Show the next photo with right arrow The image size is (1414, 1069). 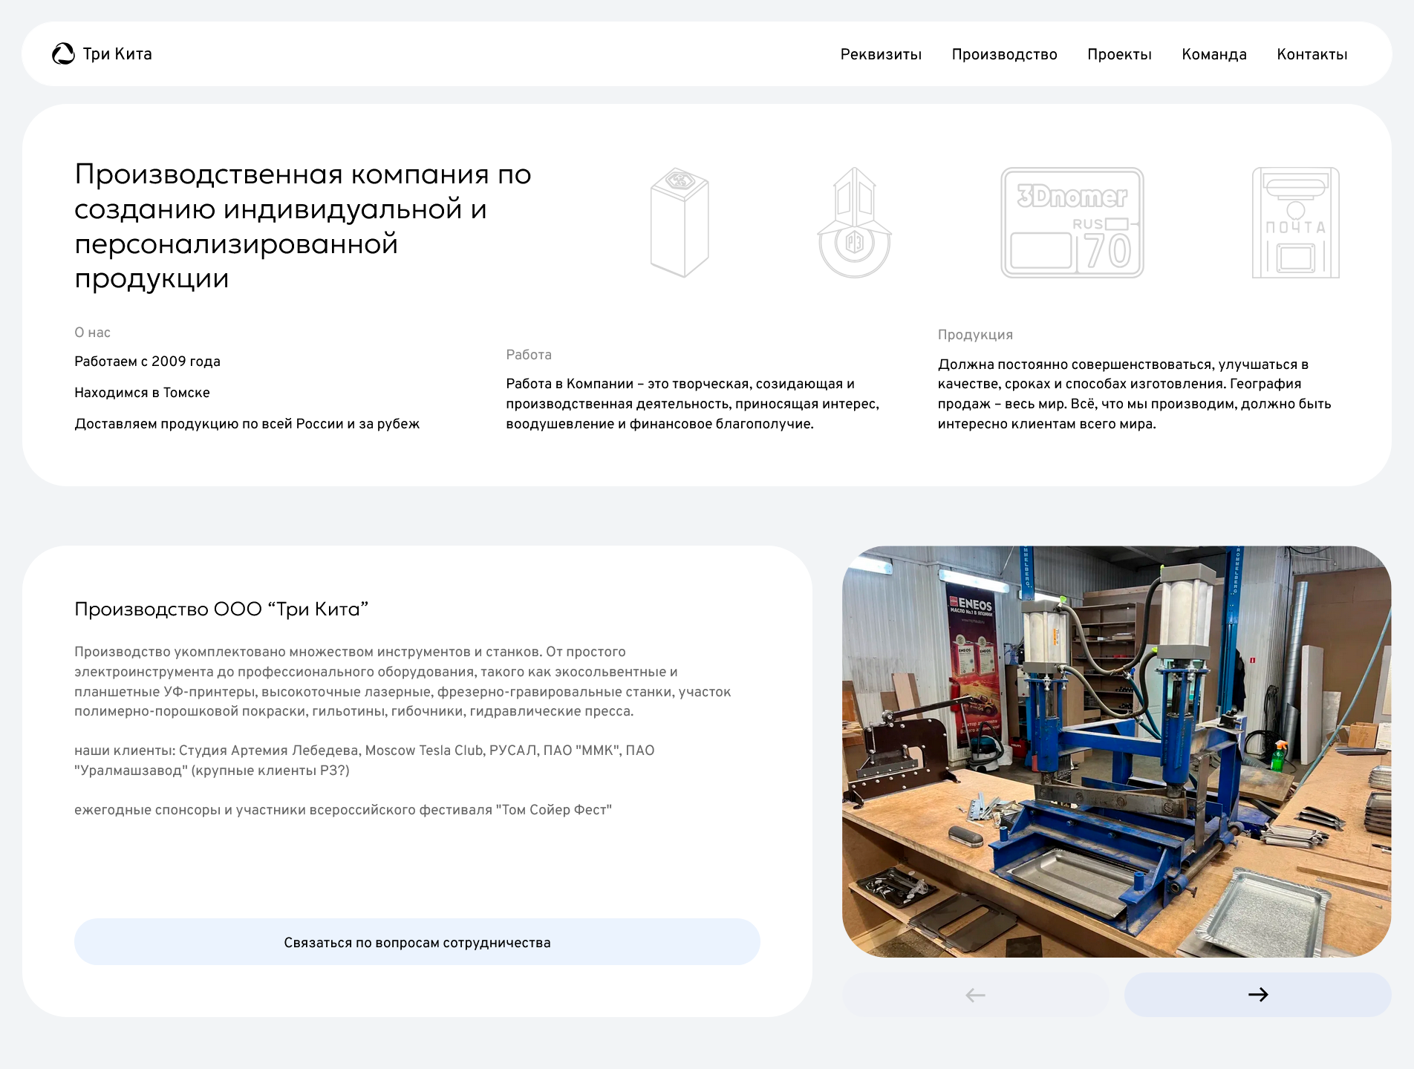(x=1258, y=995)
